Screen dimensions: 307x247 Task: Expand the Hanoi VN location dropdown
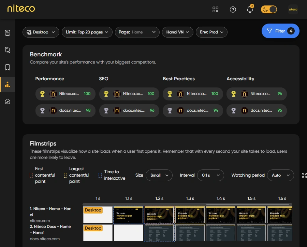178,32
